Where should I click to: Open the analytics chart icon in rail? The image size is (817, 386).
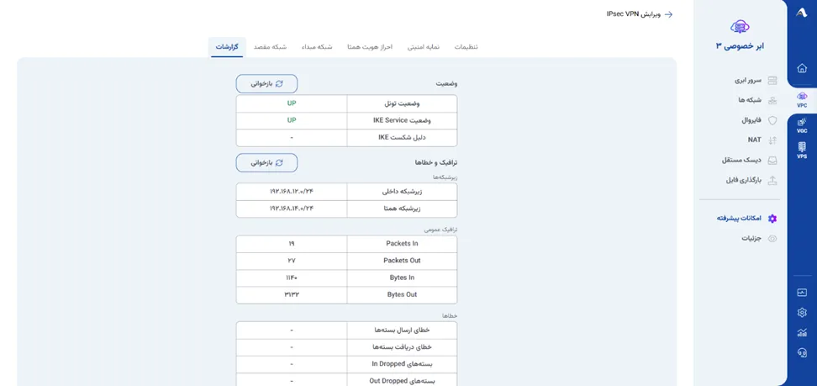pos(802,332)
